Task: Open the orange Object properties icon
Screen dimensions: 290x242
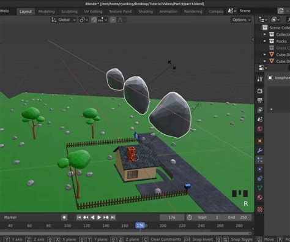Action: [260, 141]
